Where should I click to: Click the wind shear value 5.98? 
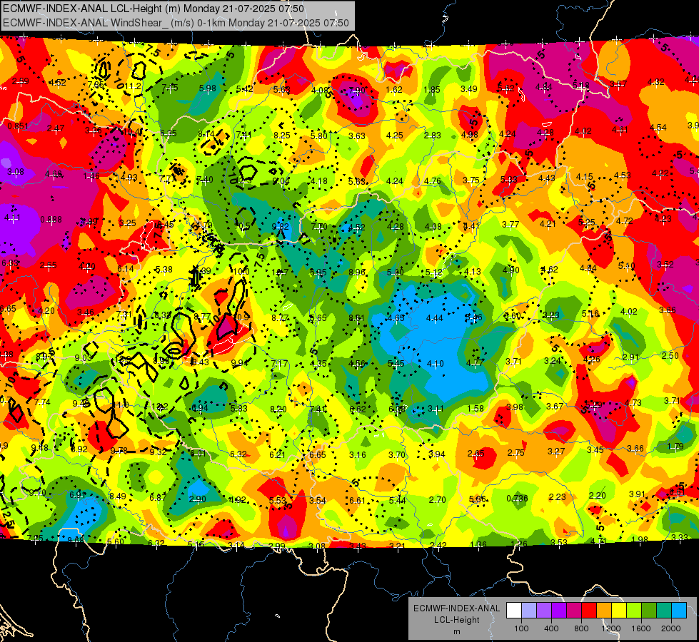[207, 88]
